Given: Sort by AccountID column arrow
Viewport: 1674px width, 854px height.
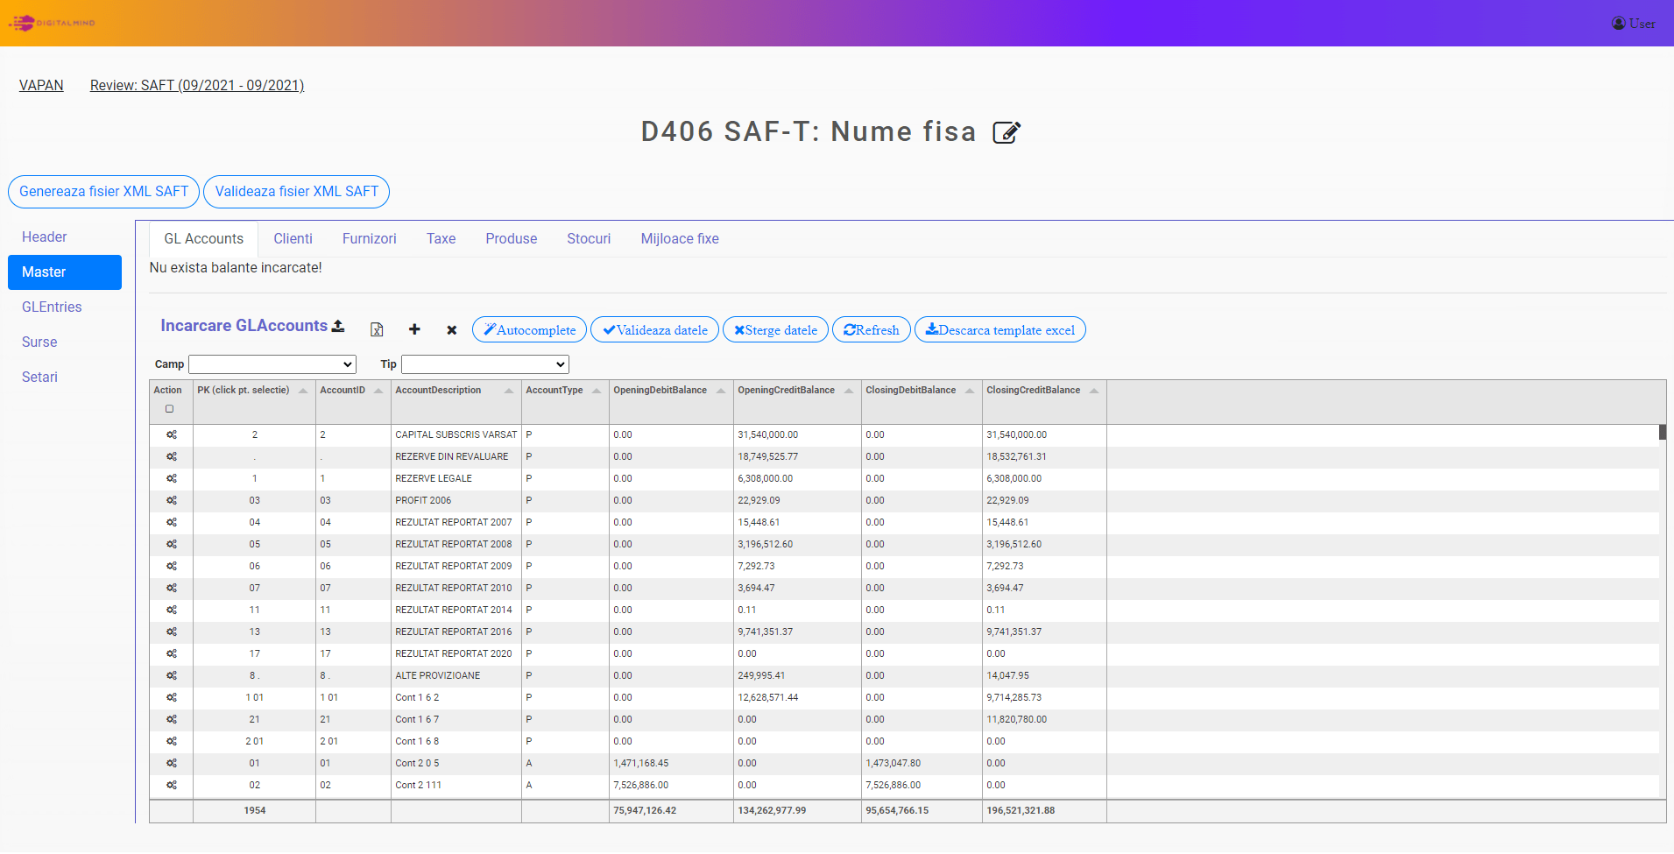Looking at the screenshot, I should coord(378,391).
